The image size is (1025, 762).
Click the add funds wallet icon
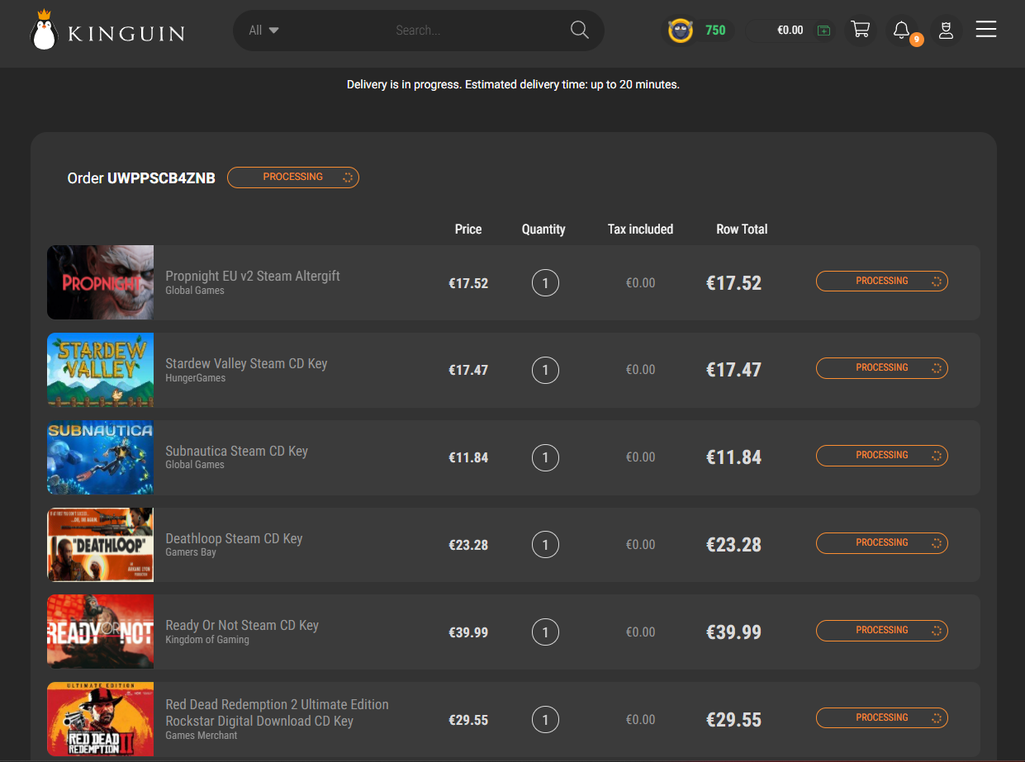tap(823, 31)
